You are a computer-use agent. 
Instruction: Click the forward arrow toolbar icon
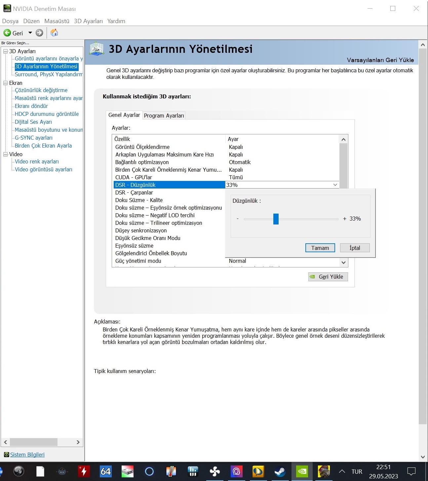(39, 33)
